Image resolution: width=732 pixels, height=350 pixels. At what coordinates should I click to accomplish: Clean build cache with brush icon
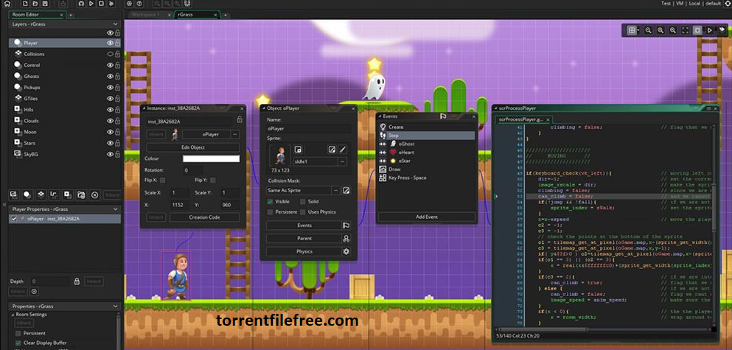(111, 4)
